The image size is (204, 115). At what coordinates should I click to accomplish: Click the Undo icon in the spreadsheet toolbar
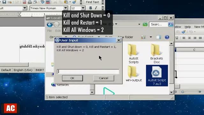click(191, 32)
